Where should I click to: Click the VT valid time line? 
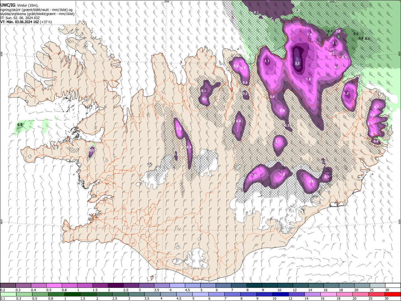click(26, 22)
